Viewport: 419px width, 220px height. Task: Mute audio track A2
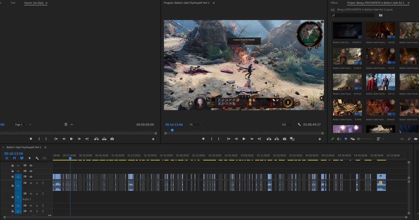(31, 194)
